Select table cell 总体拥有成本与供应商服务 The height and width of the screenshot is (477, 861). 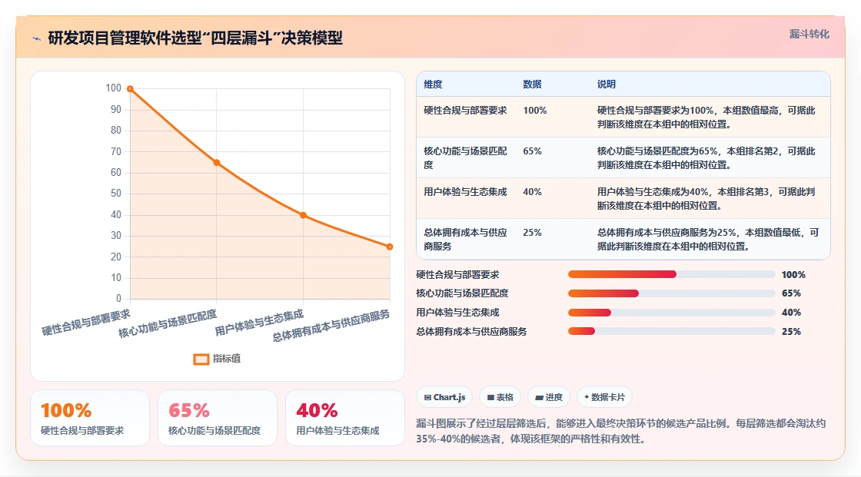coord(465,240)
